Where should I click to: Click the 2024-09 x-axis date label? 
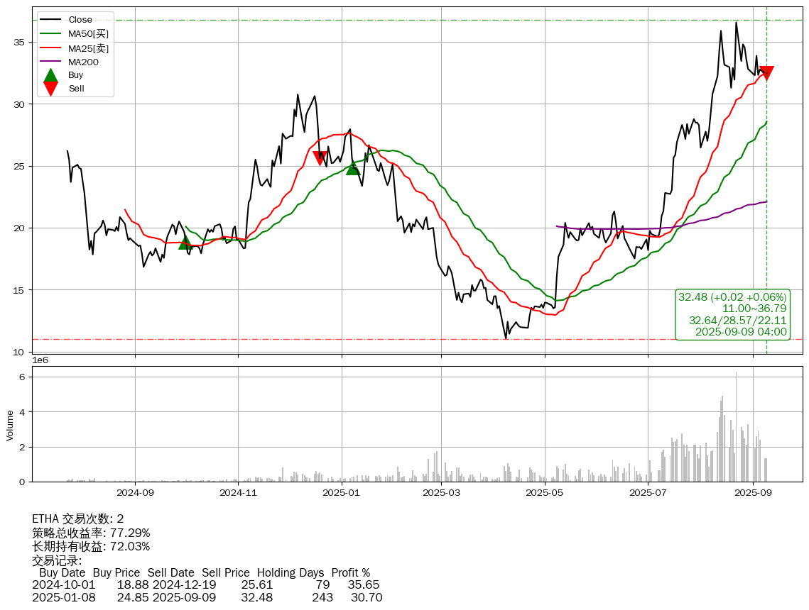tap(135, 492)
